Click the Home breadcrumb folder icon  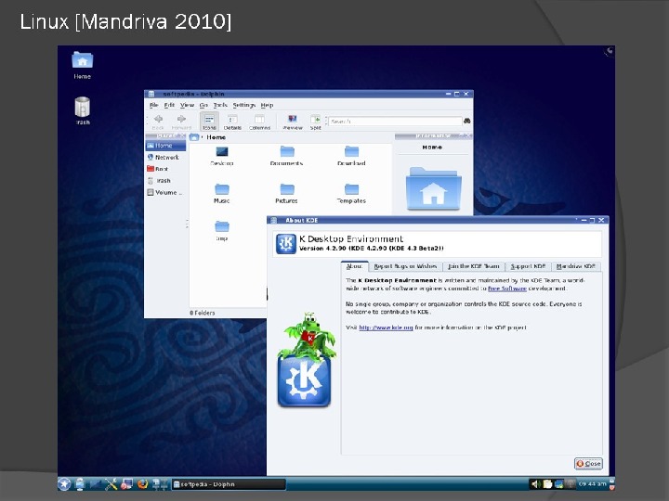(x=194, y=137)
